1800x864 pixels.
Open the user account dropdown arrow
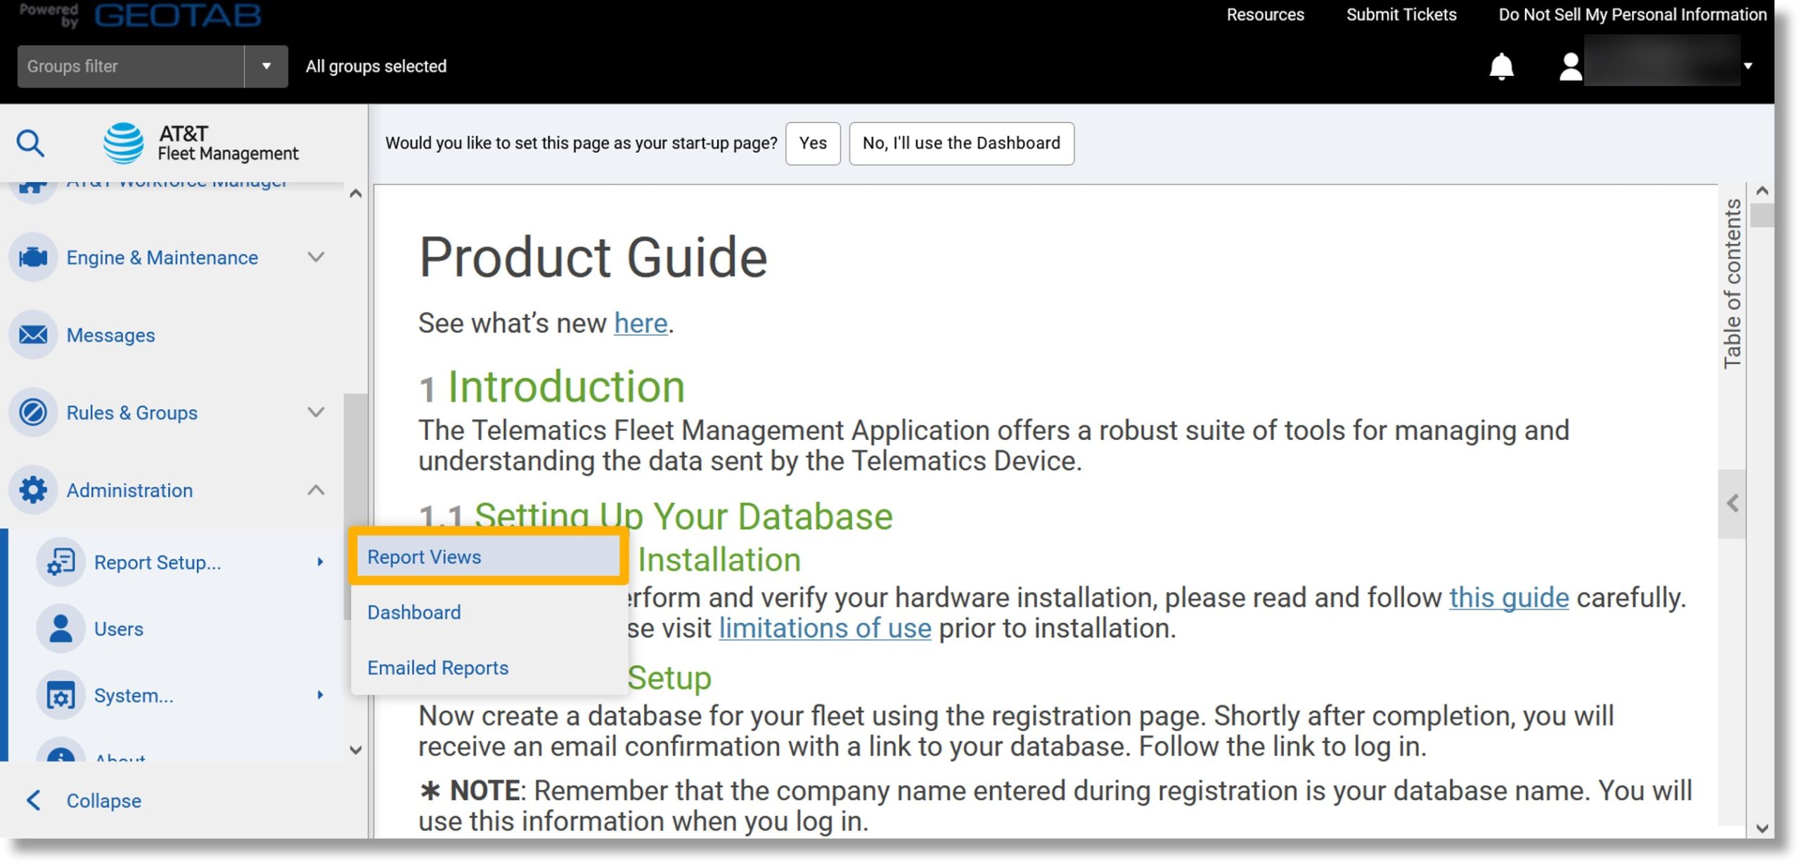pyautogui.click(x=1748, y=66)
